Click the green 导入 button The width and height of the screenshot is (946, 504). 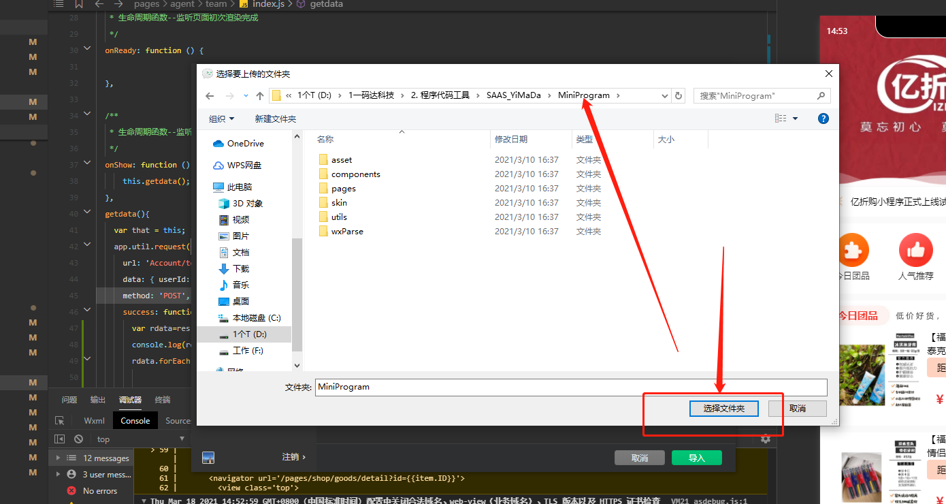[696, 458]
